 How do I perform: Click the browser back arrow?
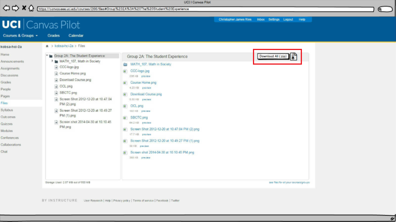click(x=7, y=8)
